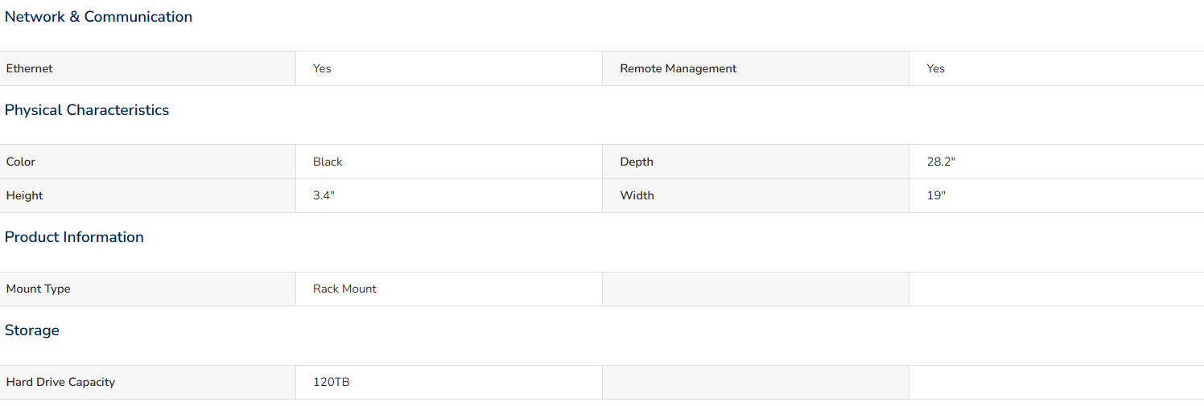Click the Product Information heading

(74, 237)
